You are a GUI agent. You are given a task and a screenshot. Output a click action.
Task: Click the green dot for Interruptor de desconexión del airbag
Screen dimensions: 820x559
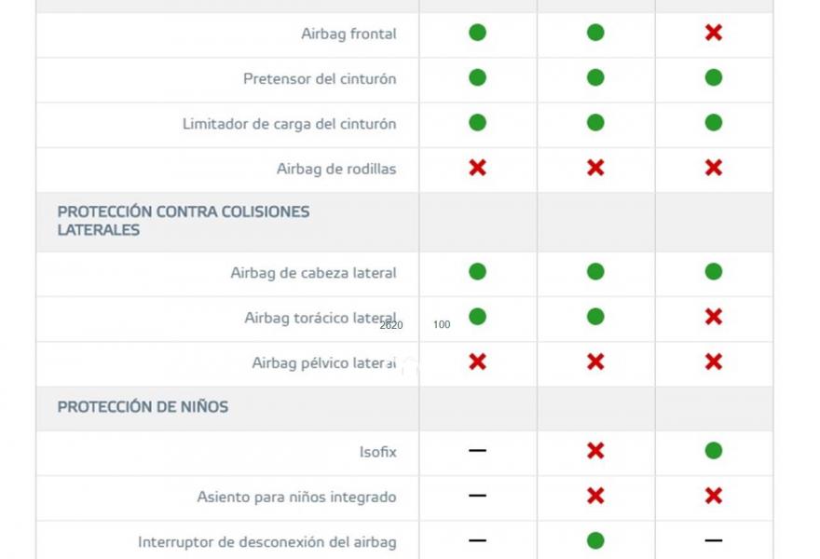point(595,540)
